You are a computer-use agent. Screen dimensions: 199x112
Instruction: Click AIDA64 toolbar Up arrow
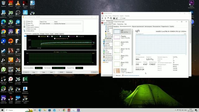pyautogui.click(x=108, y=18)
